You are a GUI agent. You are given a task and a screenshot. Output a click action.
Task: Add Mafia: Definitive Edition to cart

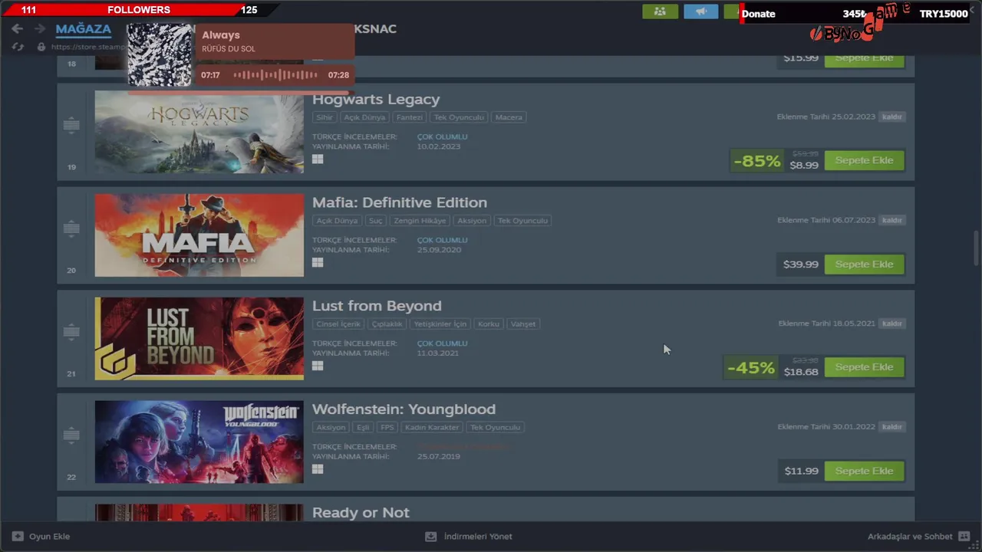(x=864, y=264)
